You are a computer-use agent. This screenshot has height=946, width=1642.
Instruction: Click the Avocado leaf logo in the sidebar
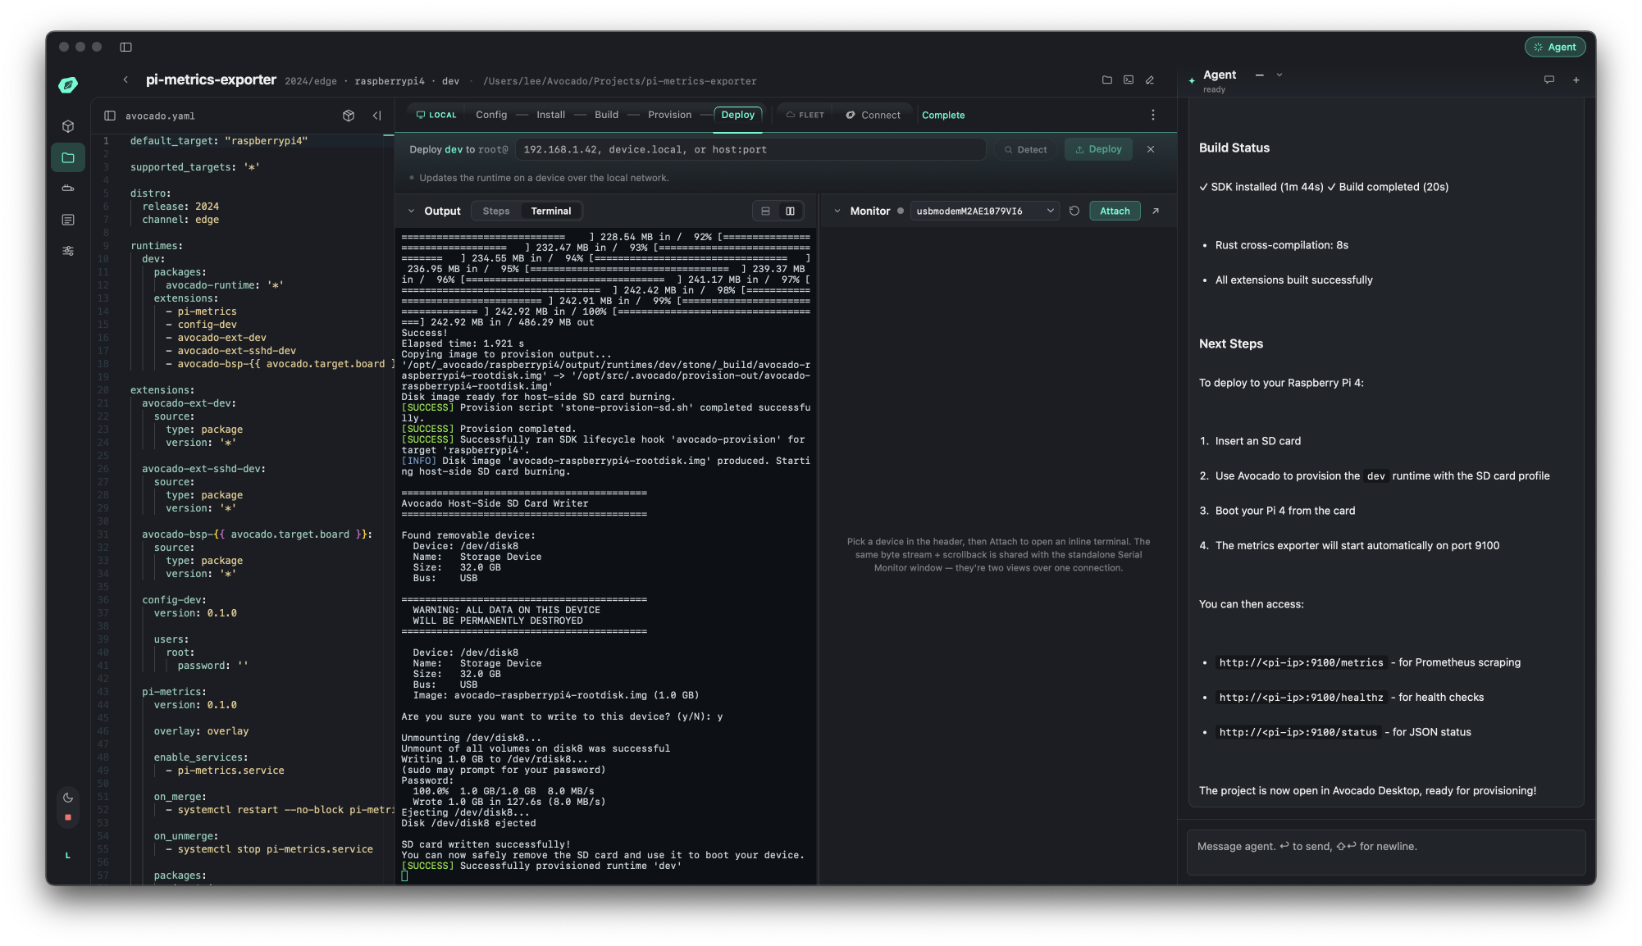tap(68, 84)
